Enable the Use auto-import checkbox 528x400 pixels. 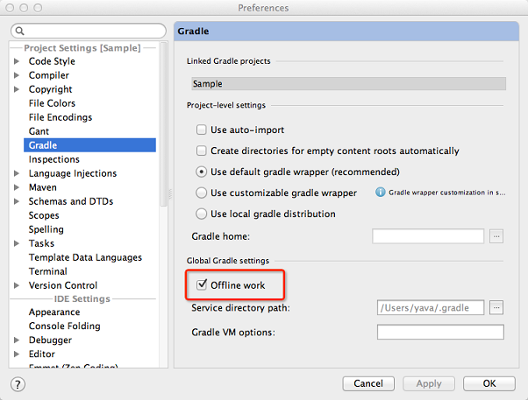202,130
